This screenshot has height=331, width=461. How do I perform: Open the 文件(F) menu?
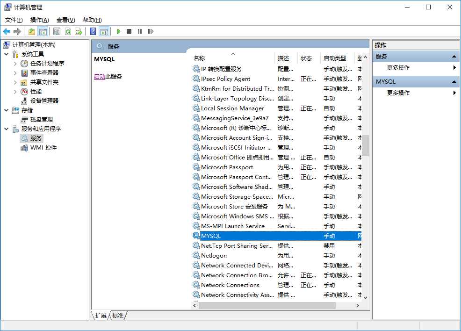click(14, 20)
